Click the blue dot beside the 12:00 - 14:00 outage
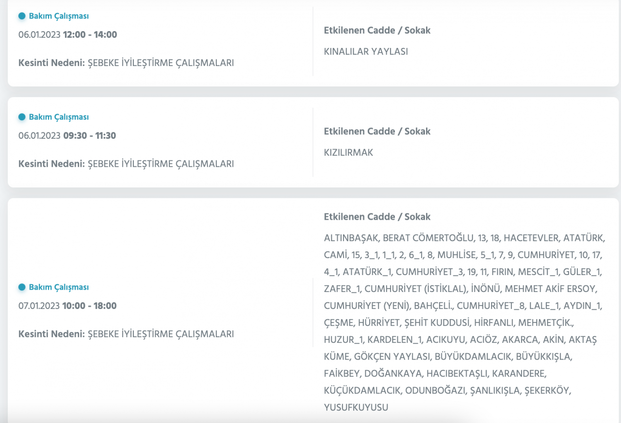The height and width of the screenshot is (423, 621). (22, 16)
